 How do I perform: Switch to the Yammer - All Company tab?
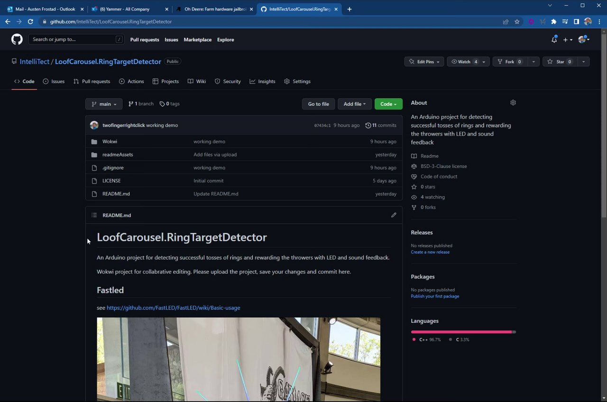pos(129,9)
